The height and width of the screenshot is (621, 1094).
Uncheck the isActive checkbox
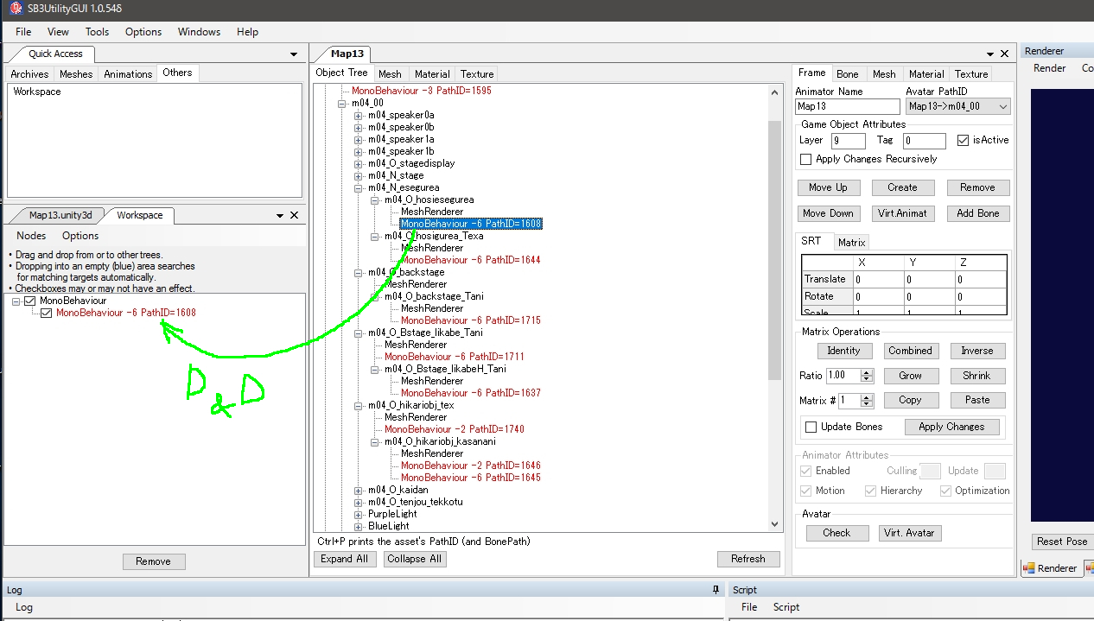tap(964, 140)
